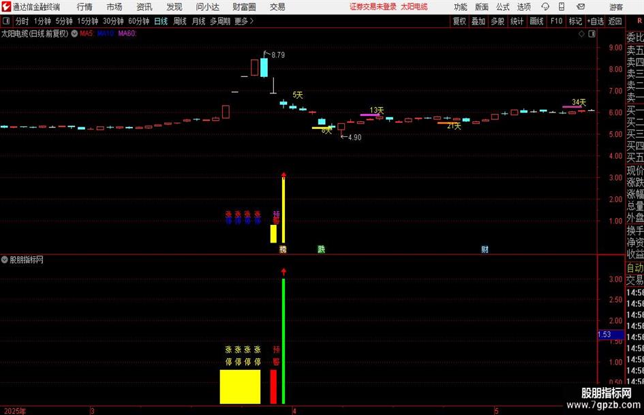Open the customer service headset icon

pyautogui.click(x=545, y=7)
